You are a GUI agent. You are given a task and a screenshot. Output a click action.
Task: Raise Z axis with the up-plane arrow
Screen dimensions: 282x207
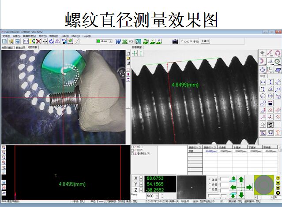tap(233, 179)
